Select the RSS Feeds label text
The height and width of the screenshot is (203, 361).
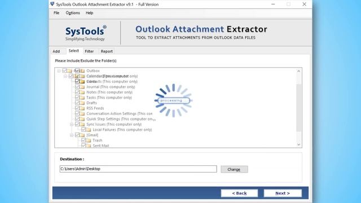(x=95, y=108)
